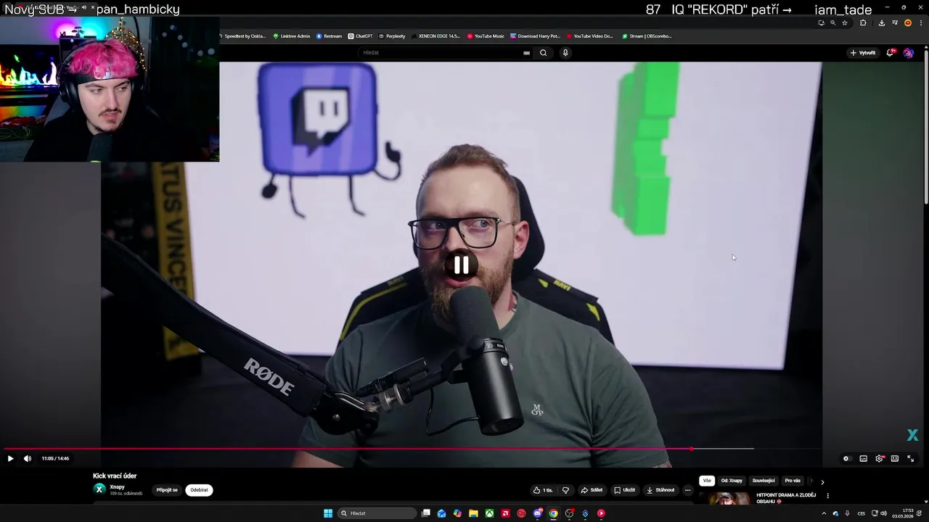Open the Xnapy channel name link

pyautogui.click(x=117, y=486)
